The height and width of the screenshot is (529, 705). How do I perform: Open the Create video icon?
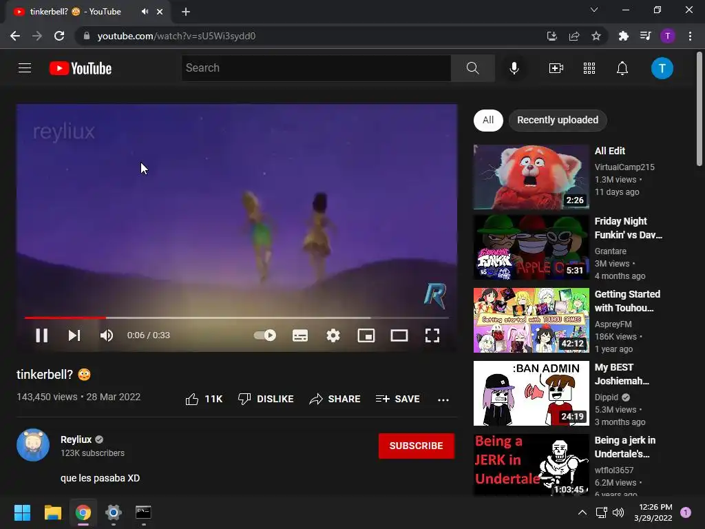[x=556, y=68]
